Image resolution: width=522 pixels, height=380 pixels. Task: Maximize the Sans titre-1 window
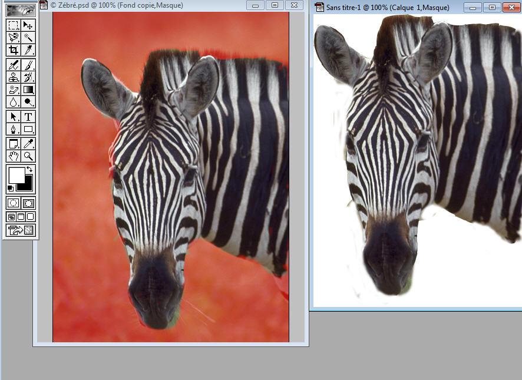492,7
